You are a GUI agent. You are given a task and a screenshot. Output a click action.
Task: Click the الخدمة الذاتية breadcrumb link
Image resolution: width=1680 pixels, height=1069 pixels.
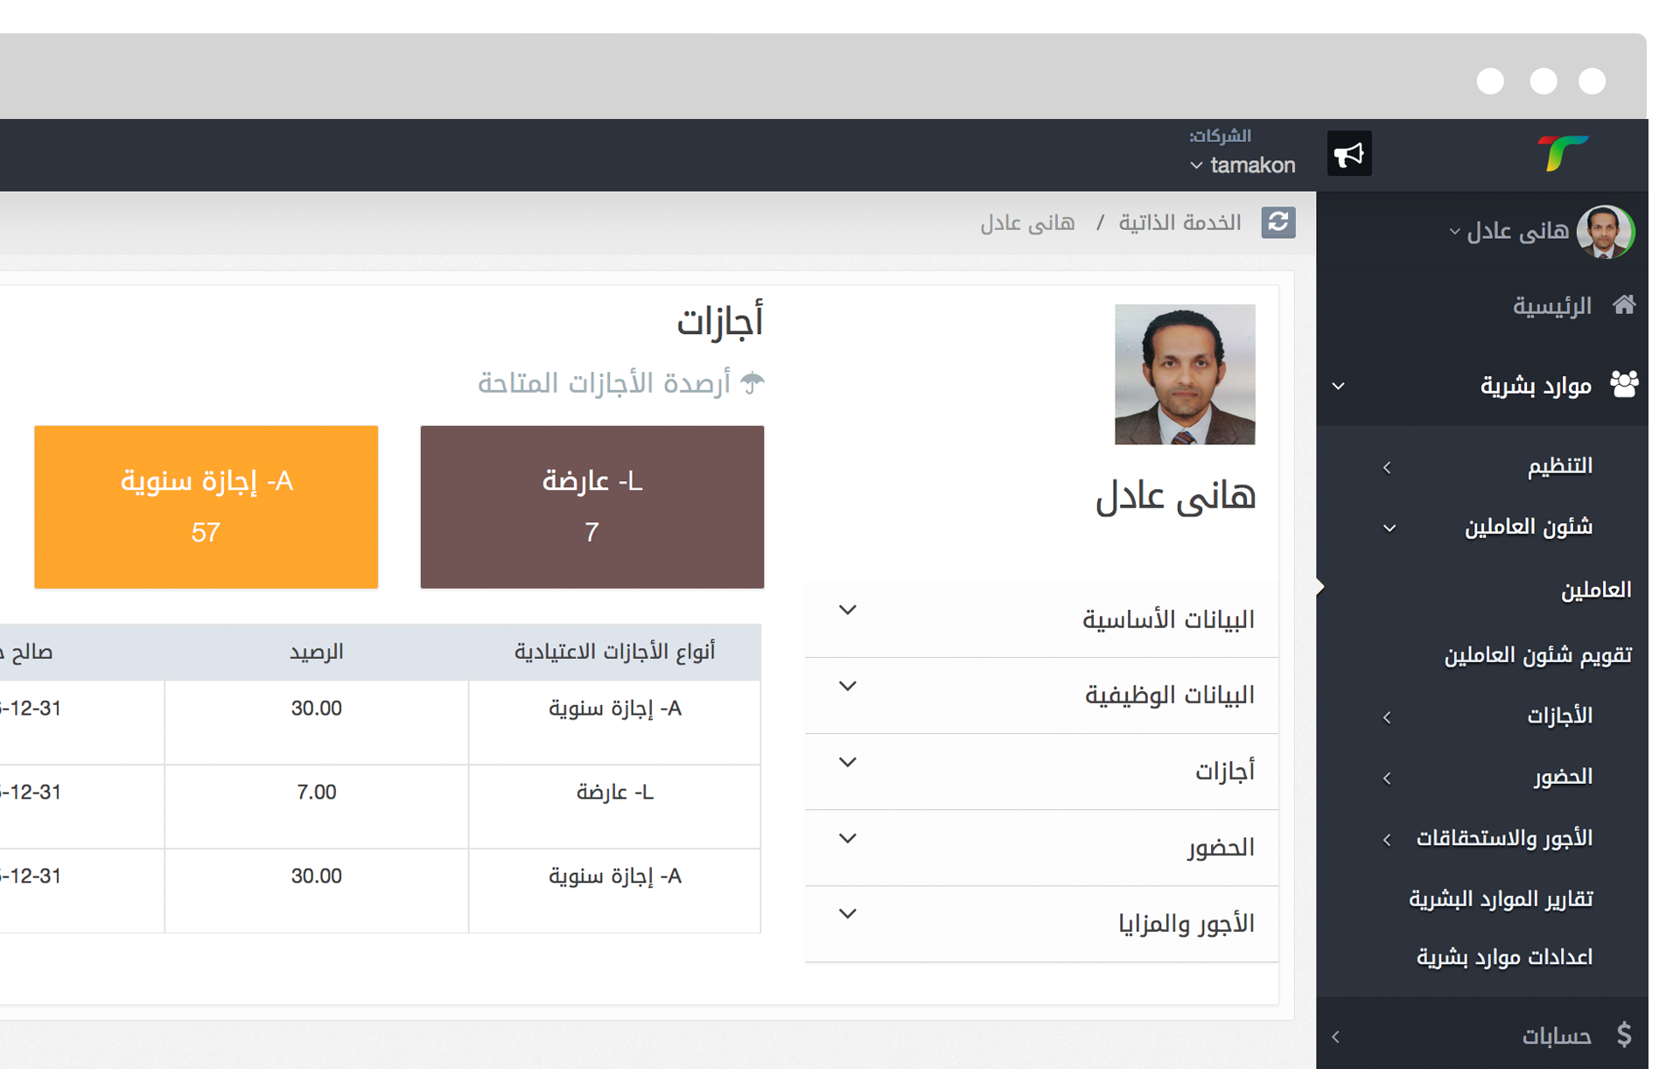click(x=1179, y=223)
